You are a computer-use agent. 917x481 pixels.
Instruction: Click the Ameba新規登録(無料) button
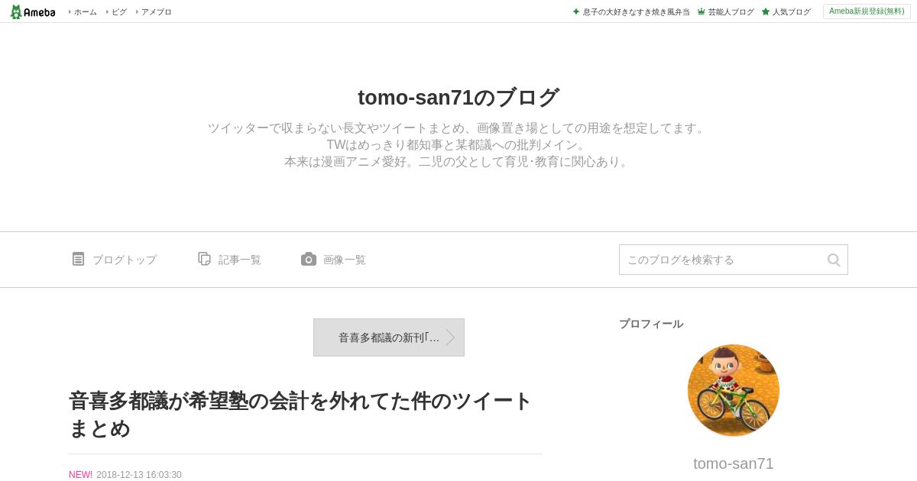click(867, 11)
